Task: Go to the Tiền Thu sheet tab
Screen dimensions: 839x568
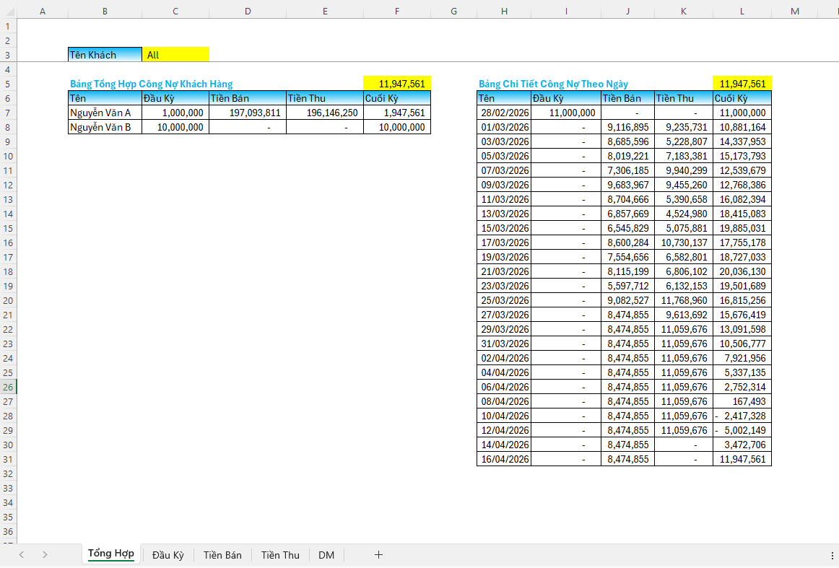Action: coord(280,554)
